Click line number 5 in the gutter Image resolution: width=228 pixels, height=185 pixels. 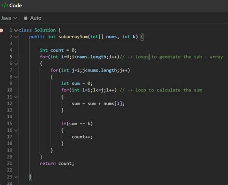[x=11, y=57]
